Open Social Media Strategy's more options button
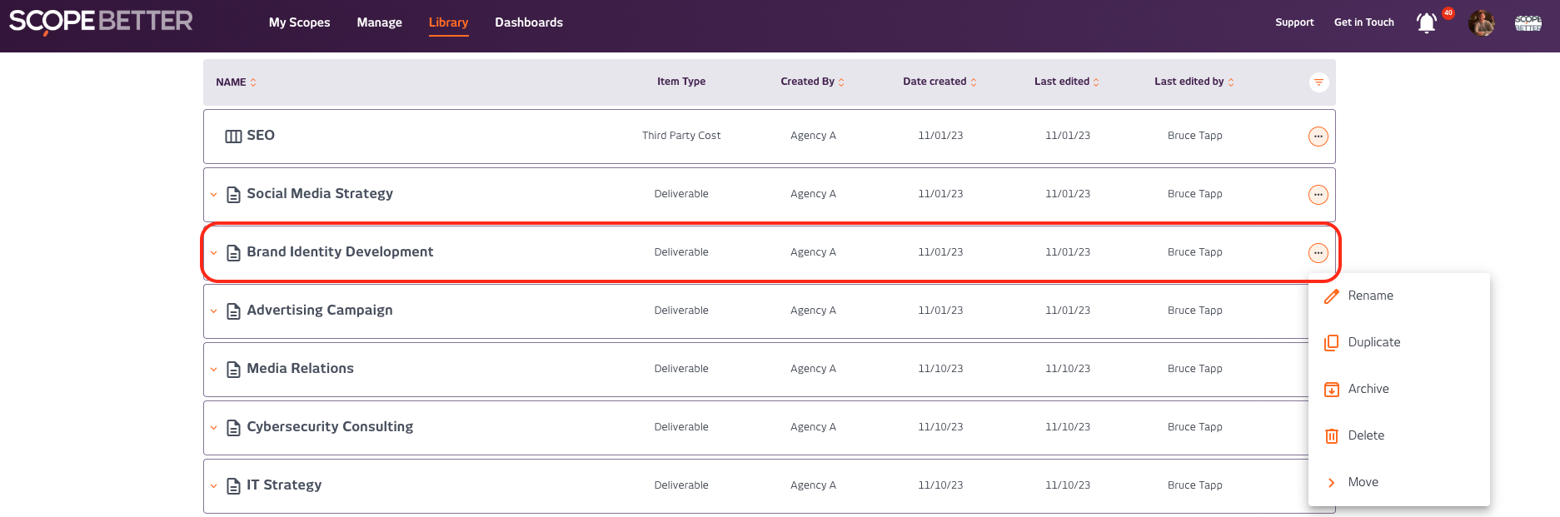Screen dimensions: 1560x517 pyautogui.click(x=1318, y=194)
